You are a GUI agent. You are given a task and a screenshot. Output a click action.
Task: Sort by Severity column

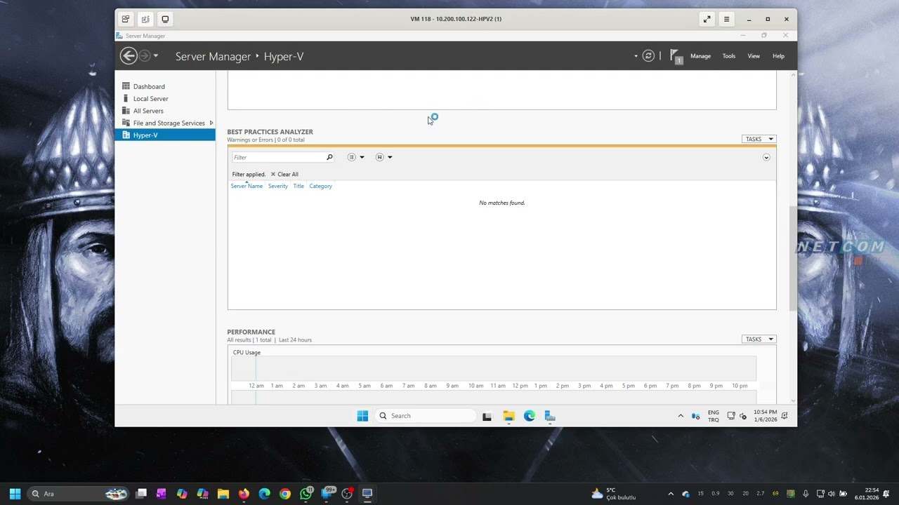pyautogui.click(x=277, y=186)
